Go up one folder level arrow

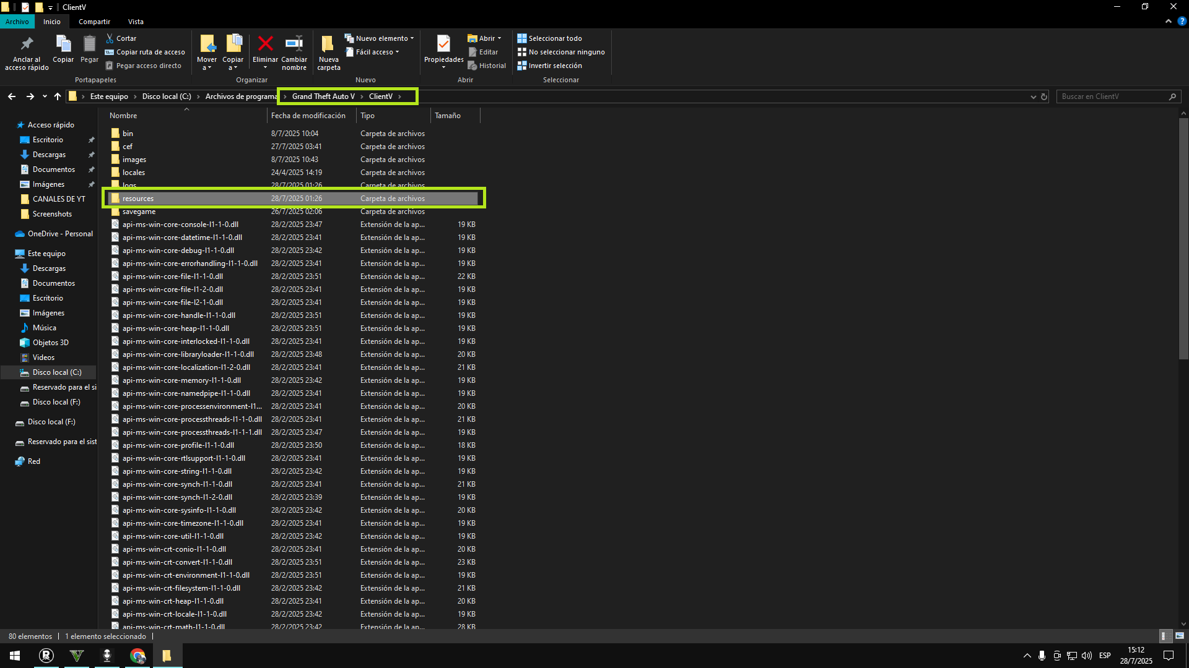(58, 96)
